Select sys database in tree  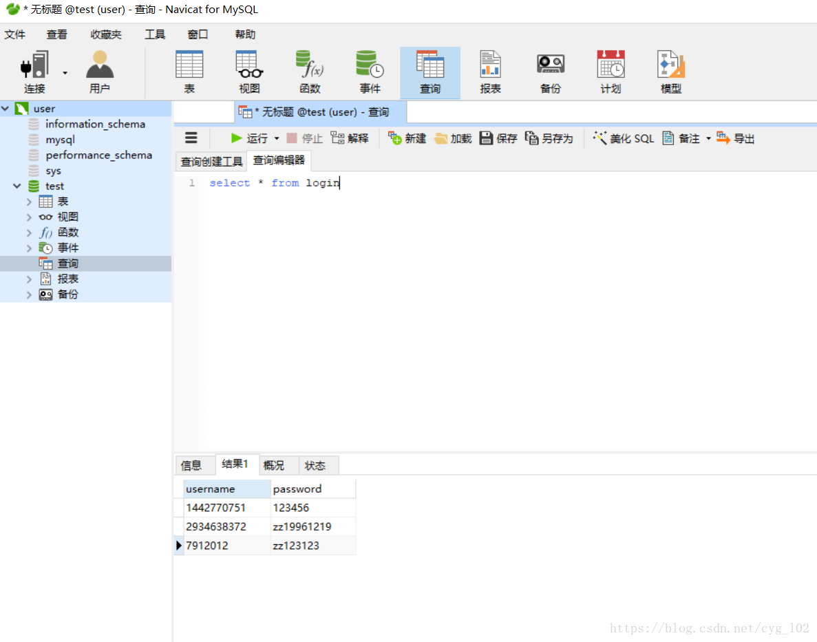(53, 171)
